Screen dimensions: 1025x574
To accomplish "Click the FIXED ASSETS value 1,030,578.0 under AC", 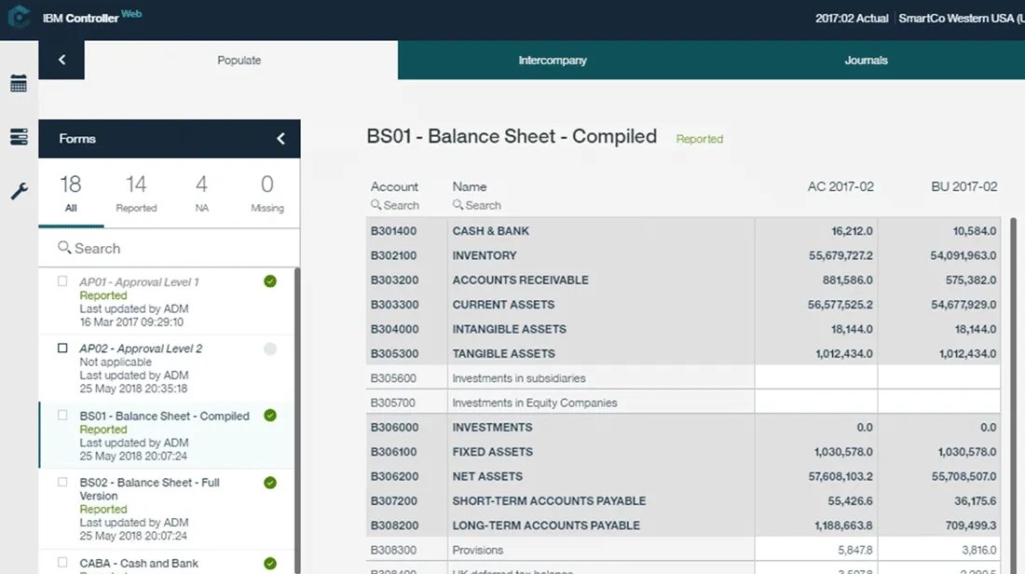I will [x=843, y=452].
